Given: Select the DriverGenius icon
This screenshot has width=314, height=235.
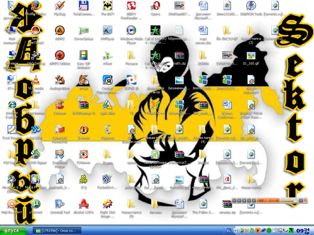Looking at the screenshot, I should pyautogui.click(x=83, y=33).
